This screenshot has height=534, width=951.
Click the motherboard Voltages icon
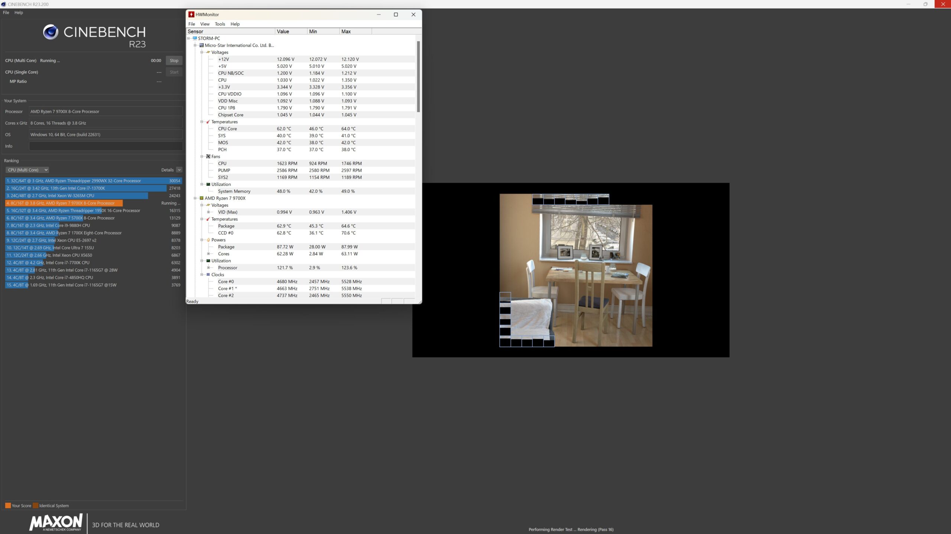click(x=208, y=52)
